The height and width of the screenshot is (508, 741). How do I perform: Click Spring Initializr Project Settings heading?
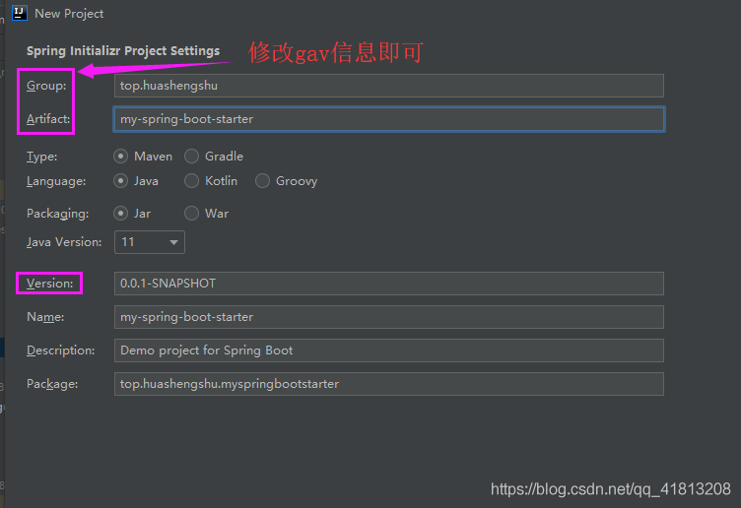coord(123,51)
